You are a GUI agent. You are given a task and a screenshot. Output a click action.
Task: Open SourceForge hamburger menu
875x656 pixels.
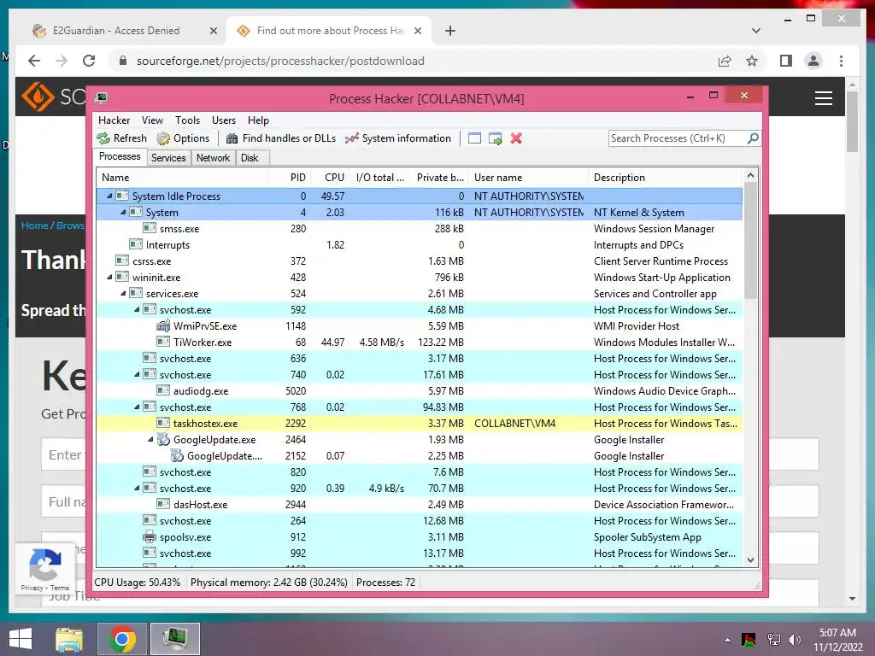824,98
